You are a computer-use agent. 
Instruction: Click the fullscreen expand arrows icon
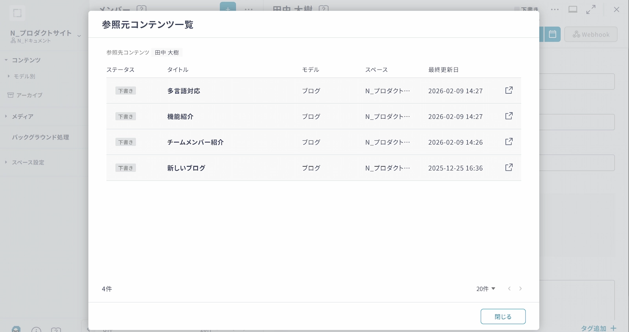click(x=590, y=9)
